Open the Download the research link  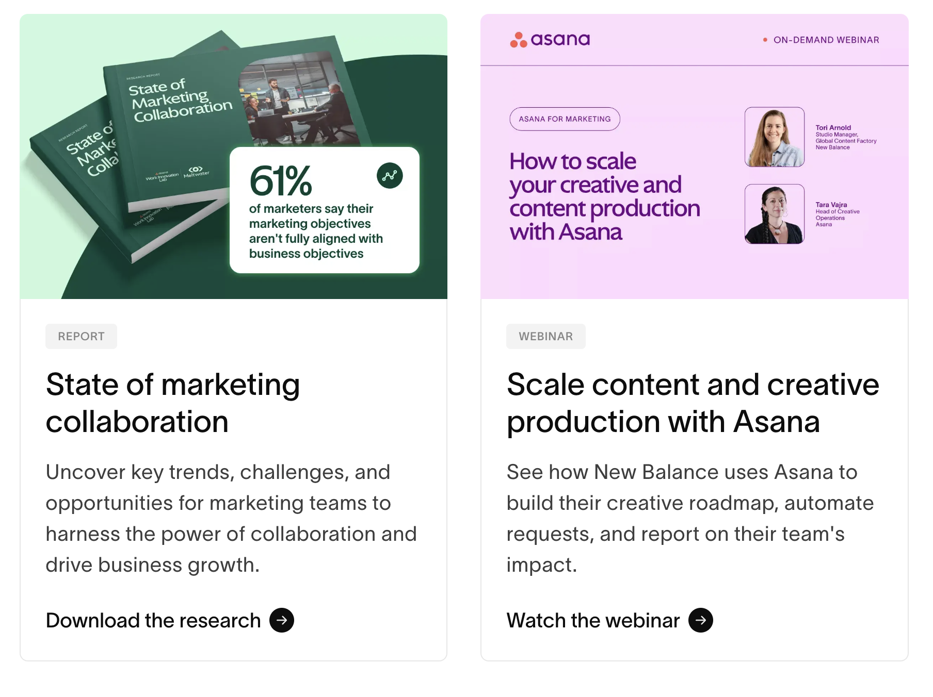point(153,620)
